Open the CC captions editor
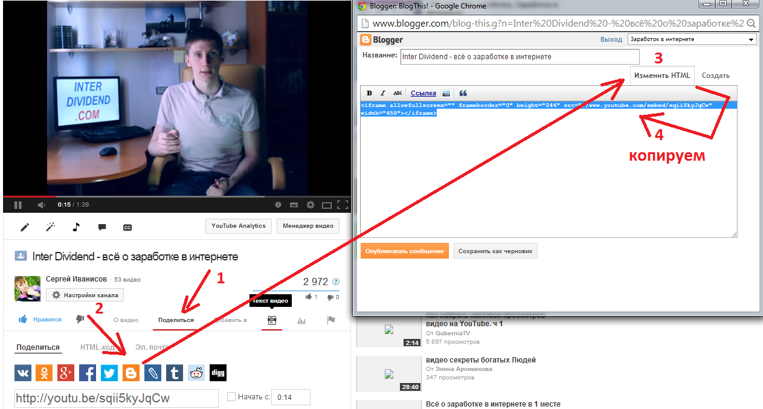Viewport: 763px width, 409px height. (127, 228)
